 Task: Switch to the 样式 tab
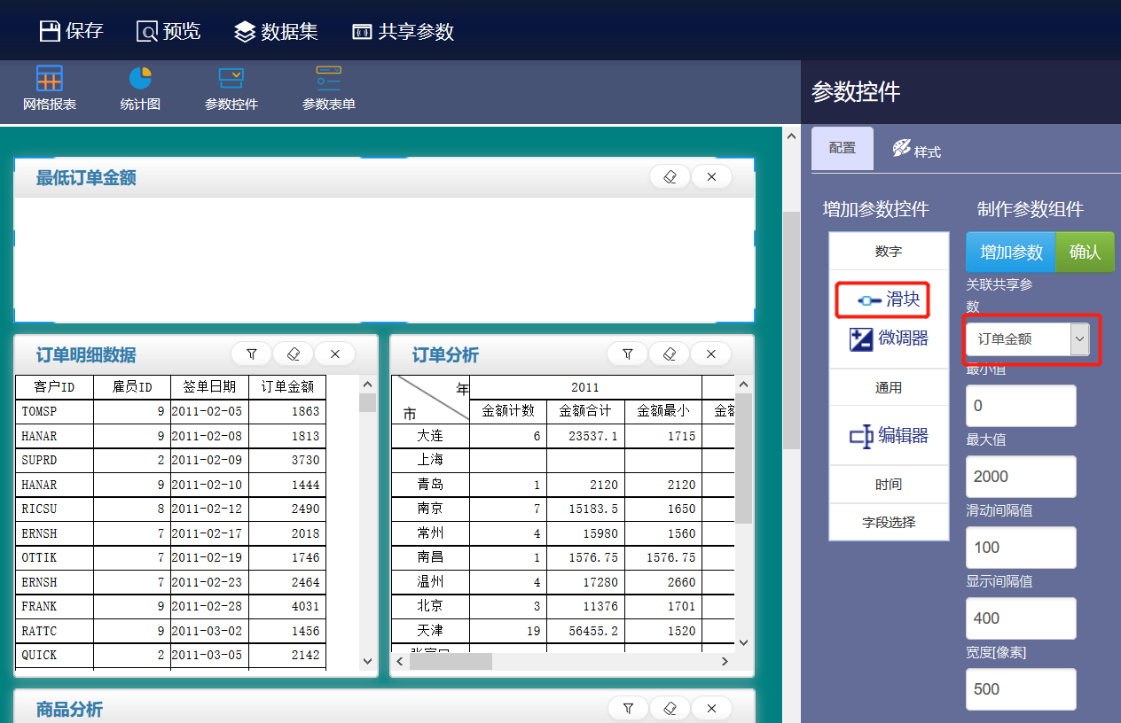917,149
